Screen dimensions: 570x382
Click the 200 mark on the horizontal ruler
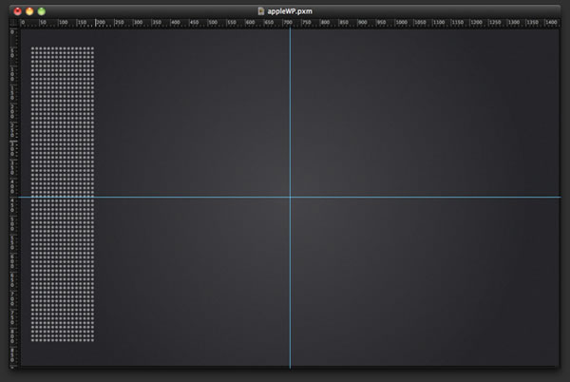click(101, 23)
